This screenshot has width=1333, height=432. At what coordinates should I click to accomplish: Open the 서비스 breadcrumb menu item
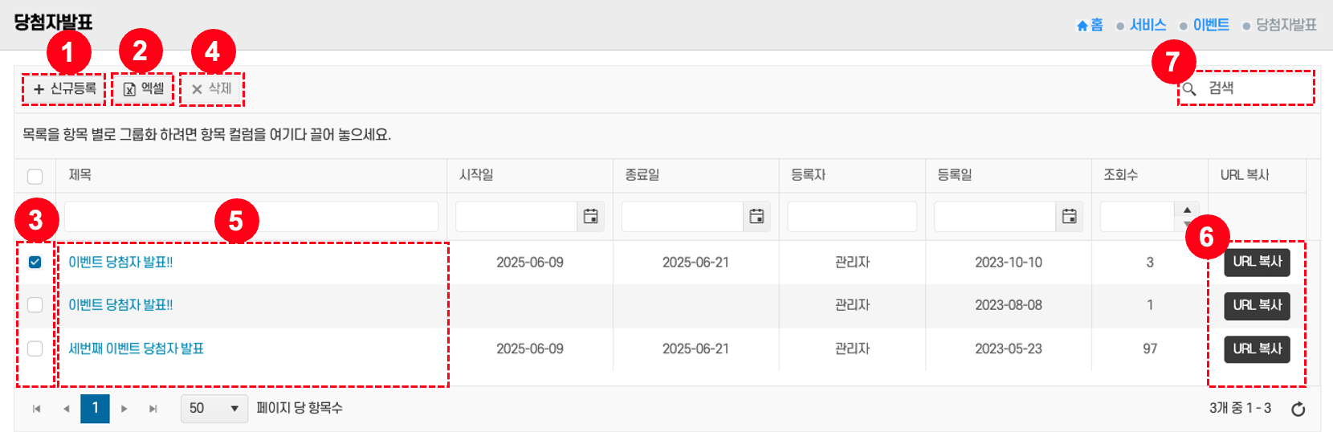1148,25
